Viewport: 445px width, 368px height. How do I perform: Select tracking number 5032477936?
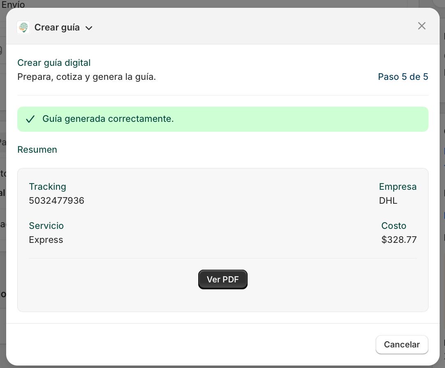56,201
